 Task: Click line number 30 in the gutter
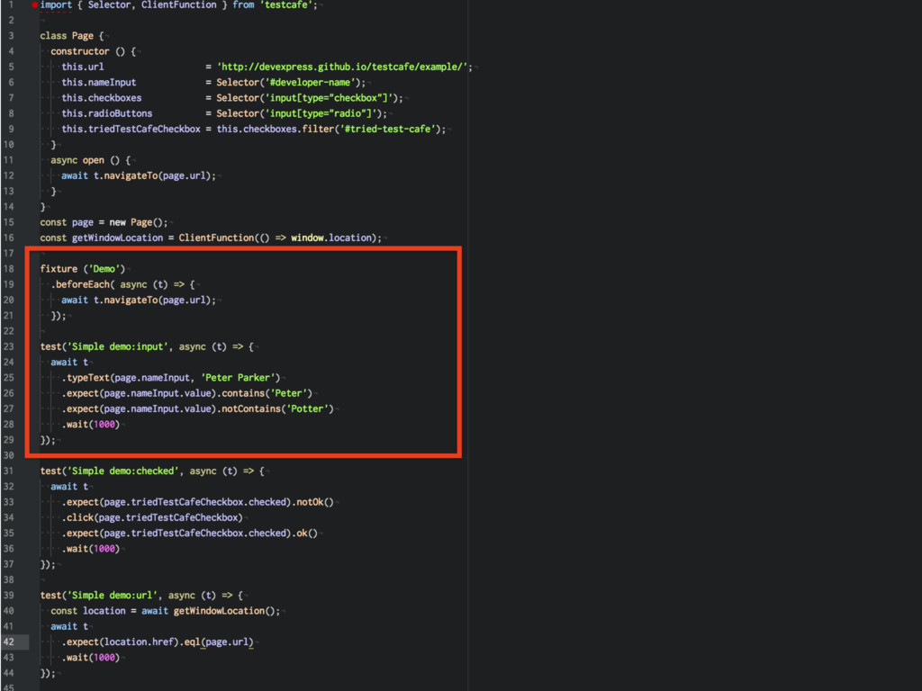(x=9, y=455)
